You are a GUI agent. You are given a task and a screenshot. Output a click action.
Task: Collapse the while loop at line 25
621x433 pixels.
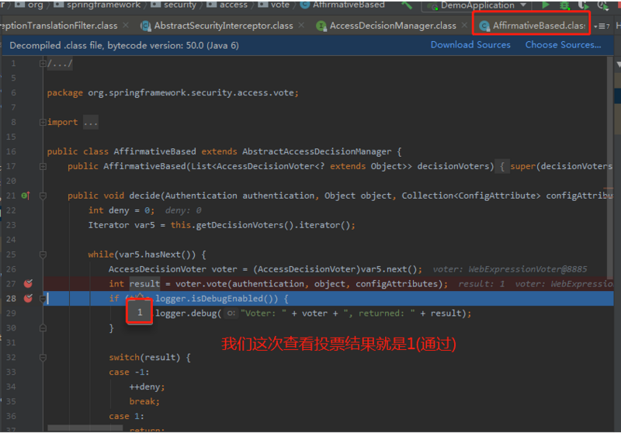[43, 255]
